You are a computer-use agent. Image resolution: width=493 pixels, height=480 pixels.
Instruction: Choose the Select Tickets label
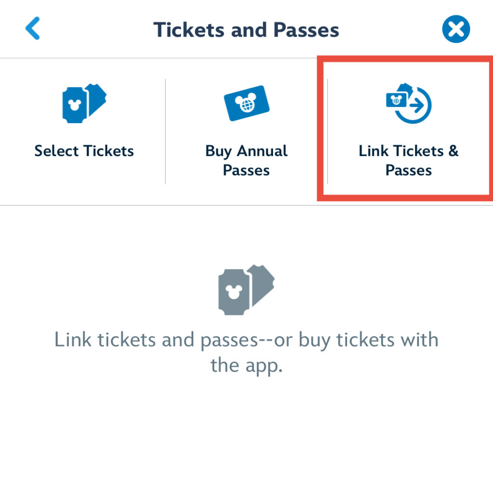coord(84,151)
